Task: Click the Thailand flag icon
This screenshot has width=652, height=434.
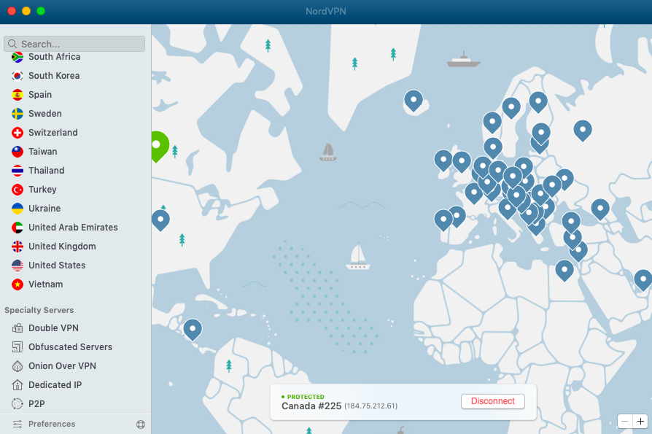Action: 18,171
